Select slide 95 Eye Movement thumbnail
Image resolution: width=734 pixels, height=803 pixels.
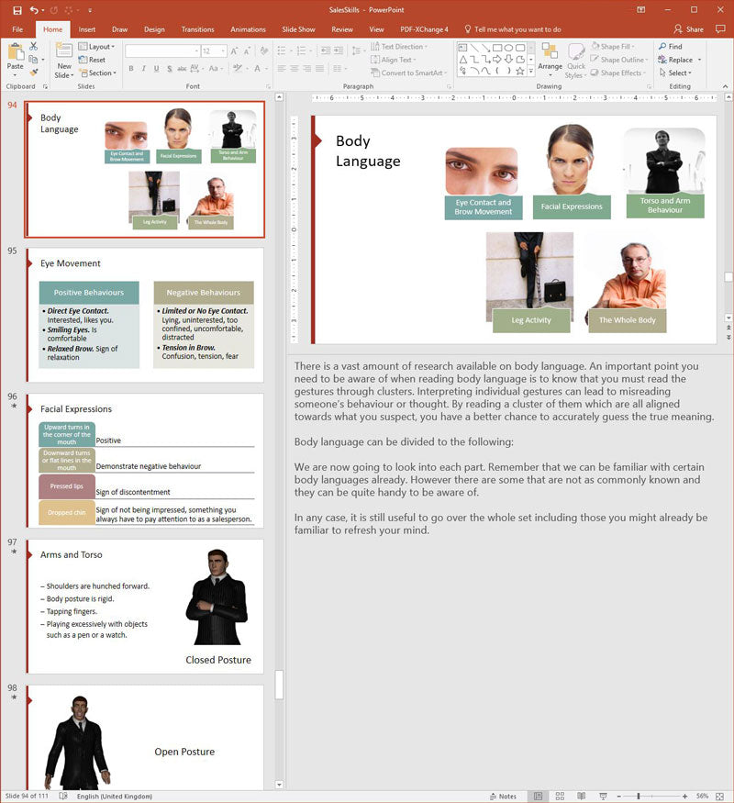point(145,315)
